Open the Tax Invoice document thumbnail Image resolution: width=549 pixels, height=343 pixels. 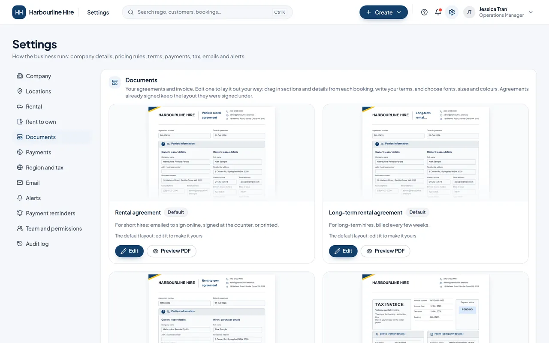coord(425,307)
